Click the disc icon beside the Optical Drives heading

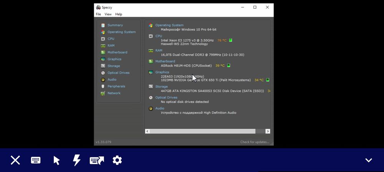tap(151, 98)
